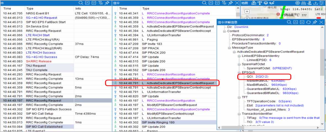This screenshot has height=132, width=326.
Task: Toggle the pin icon in the 信令详解信息 window
Action: click(315, 22)
